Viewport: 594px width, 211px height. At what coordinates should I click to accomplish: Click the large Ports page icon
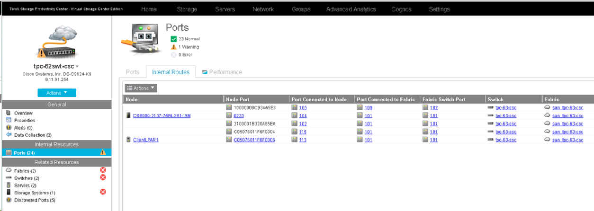pos(141,41)
